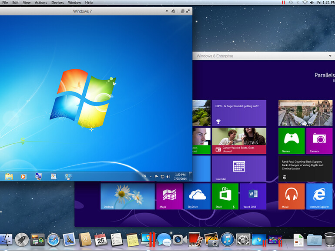Open the Store tile in Windows 8
Viewport: 335px width, 251px height.
[x=225, y=196]
